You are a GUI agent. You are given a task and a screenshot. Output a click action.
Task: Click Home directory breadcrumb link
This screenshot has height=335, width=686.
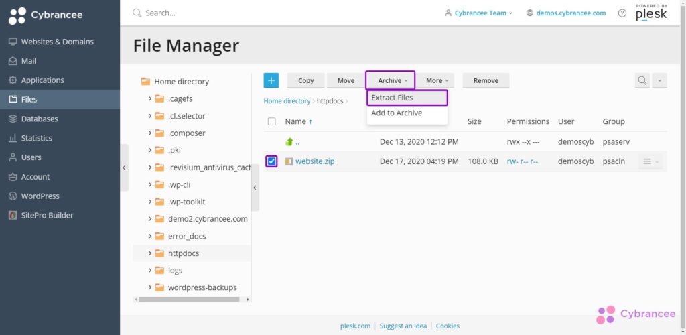[x=287, y=101]
